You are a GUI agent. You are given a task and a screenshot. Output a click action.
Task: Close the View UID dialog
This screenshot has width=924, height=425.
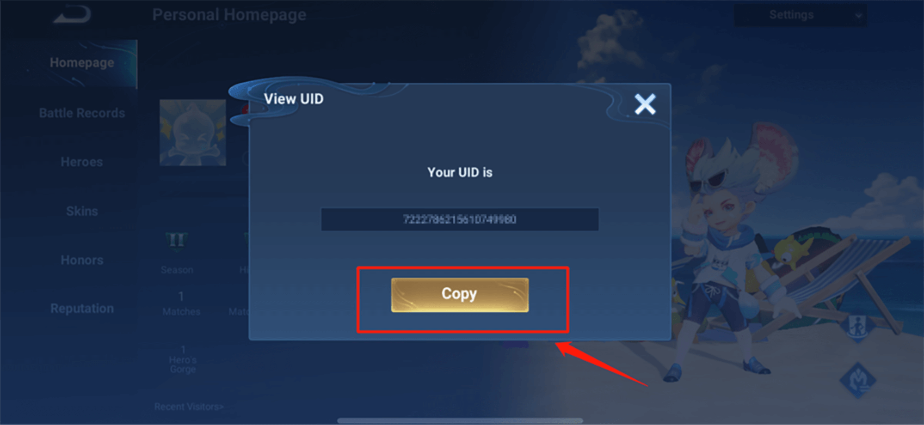[x=645, y=104]
